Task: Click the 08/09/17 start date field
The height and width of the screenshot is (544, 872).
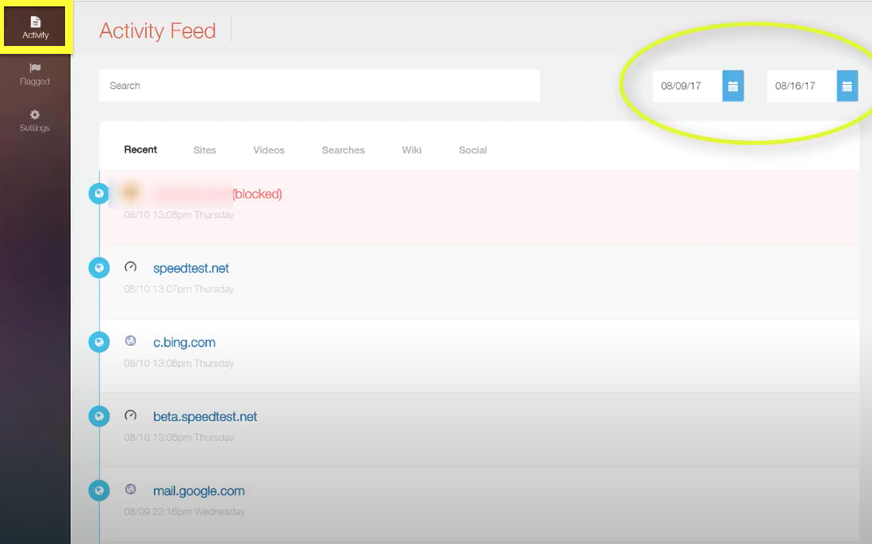Action: tap(687, 86)
